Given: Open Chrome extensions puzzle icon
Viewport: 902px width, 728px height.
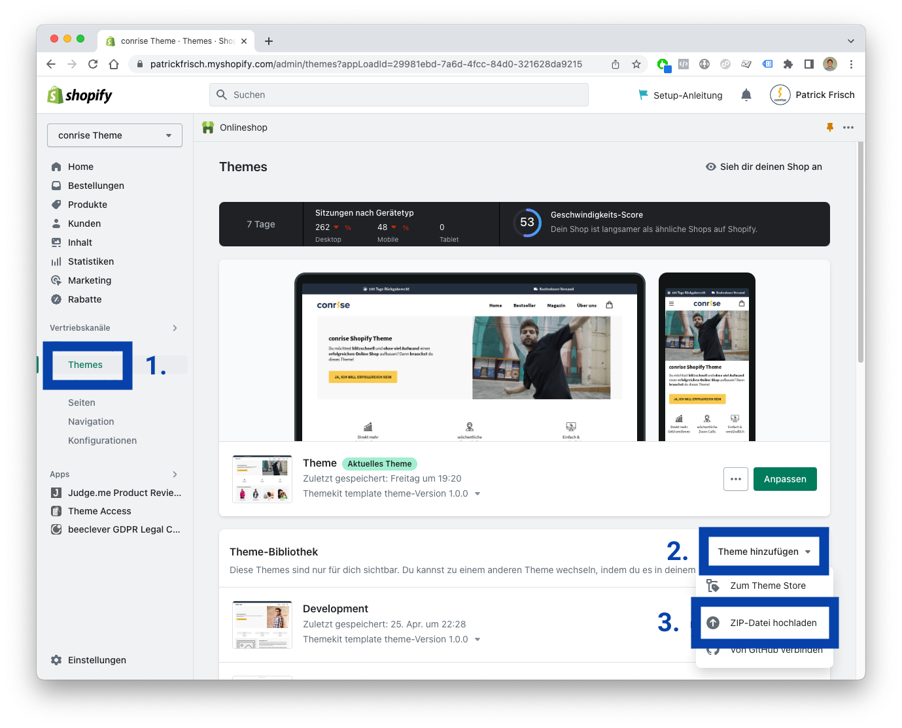Looking at the screenshot, I should pos(788,64).
